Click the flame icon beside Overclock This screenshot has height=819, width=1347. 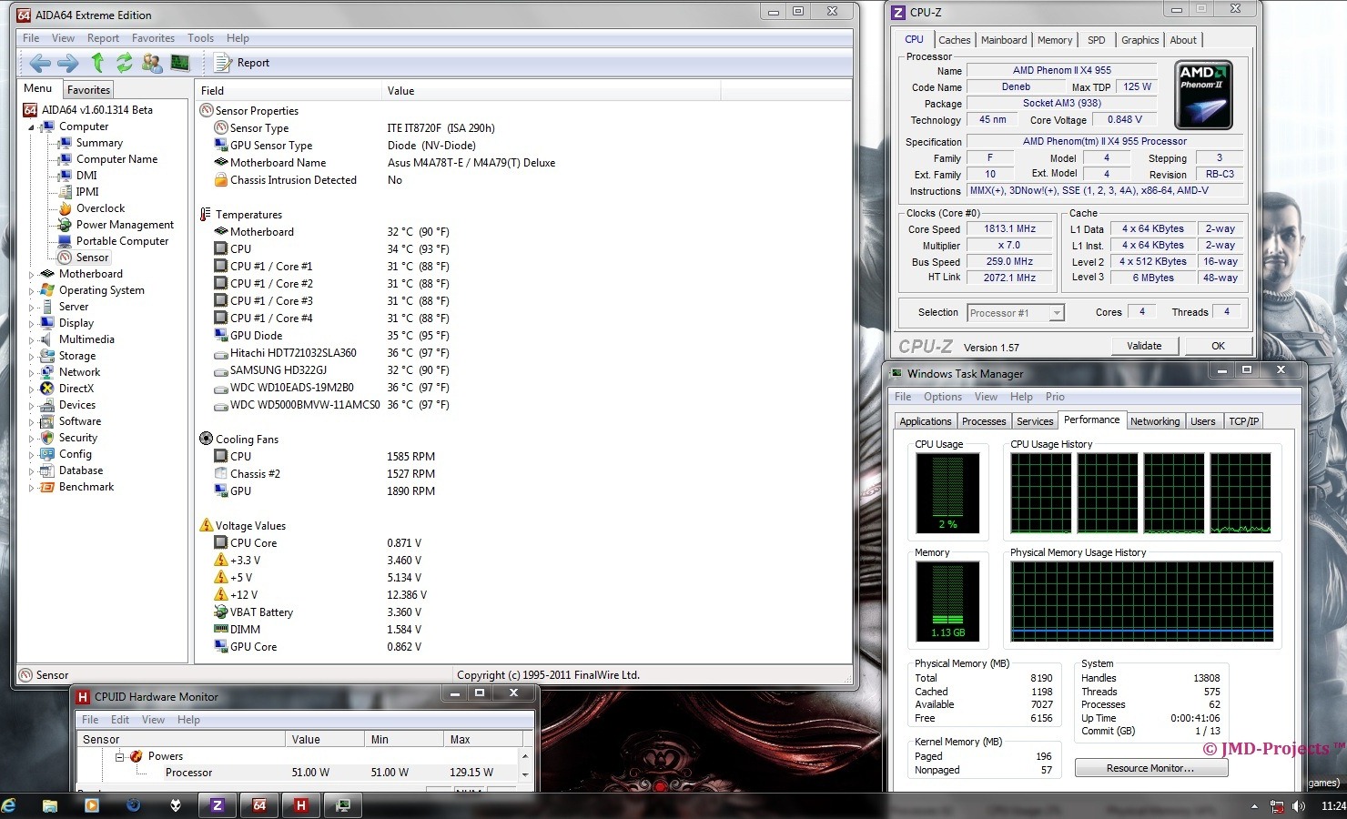[x=65, y=208]
